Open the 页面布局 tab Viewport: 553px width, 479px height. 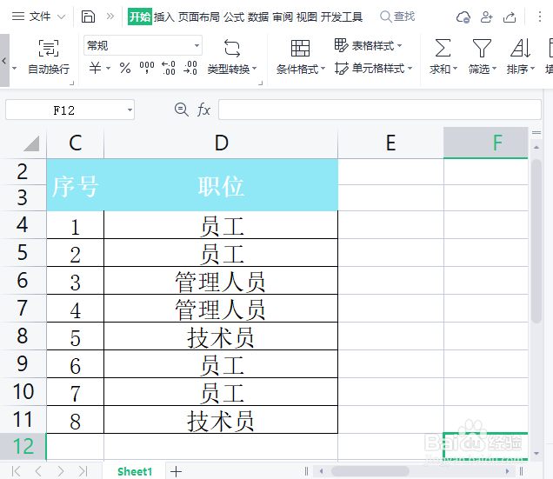pyautogui.click(x=198, y=17)
